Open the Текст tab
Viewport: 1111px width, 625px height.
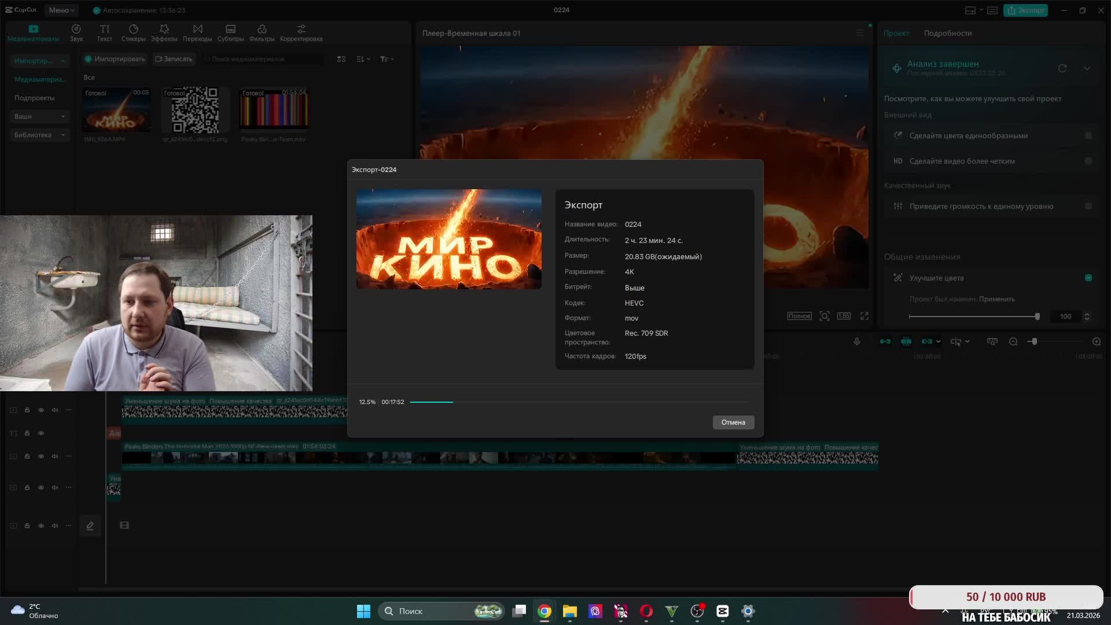(104, 32)
